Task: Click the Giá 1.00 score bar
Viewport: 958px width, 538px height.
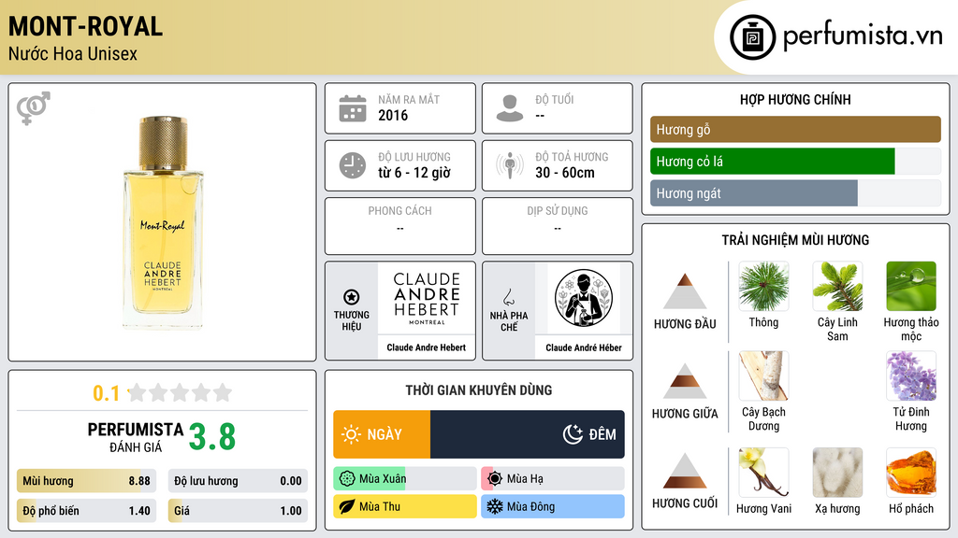Action: (x=238, y=511)
